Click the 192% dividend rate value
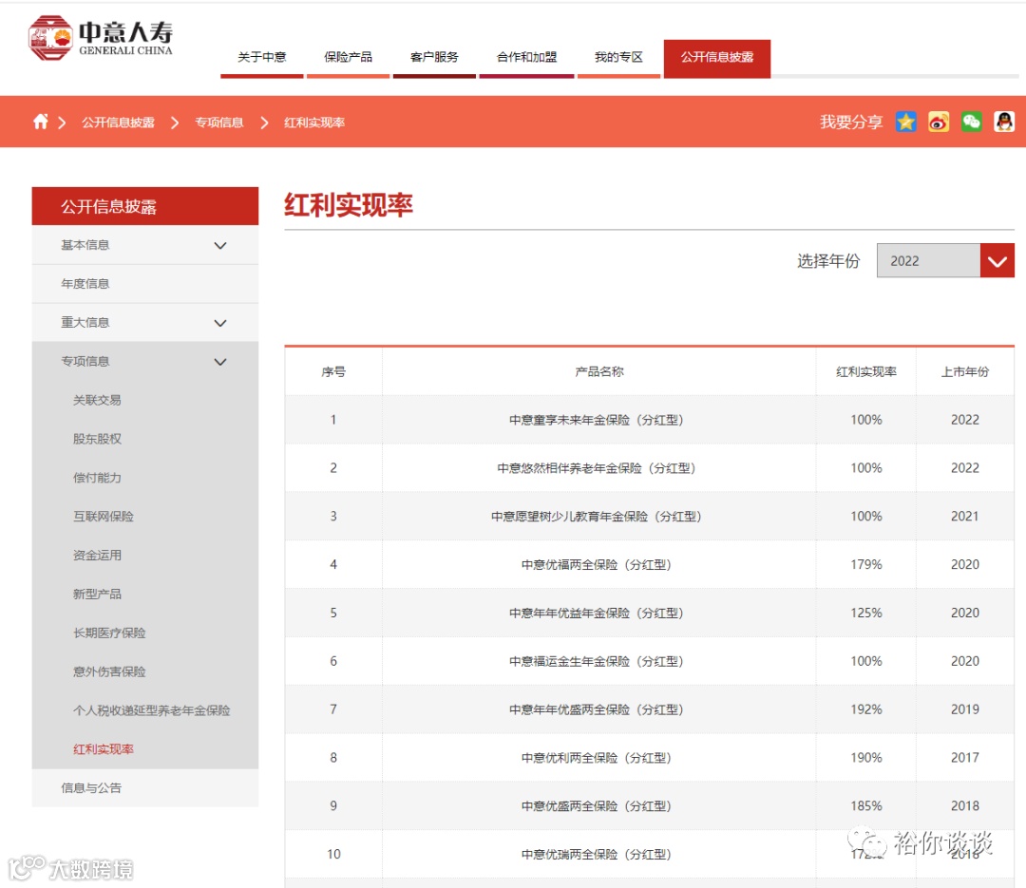Viewport: 1026px width, 888px height. (x=865, y=709)
